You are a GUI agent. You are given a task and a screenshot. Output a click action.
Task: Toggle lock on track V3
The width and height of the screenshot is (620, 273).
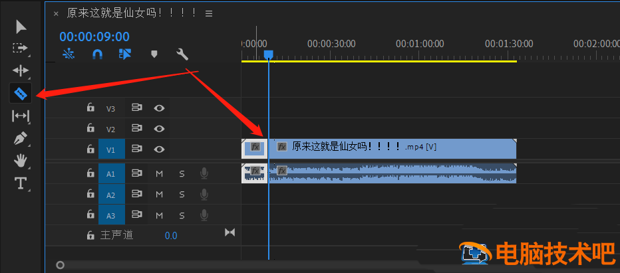[x=91, y=108]
